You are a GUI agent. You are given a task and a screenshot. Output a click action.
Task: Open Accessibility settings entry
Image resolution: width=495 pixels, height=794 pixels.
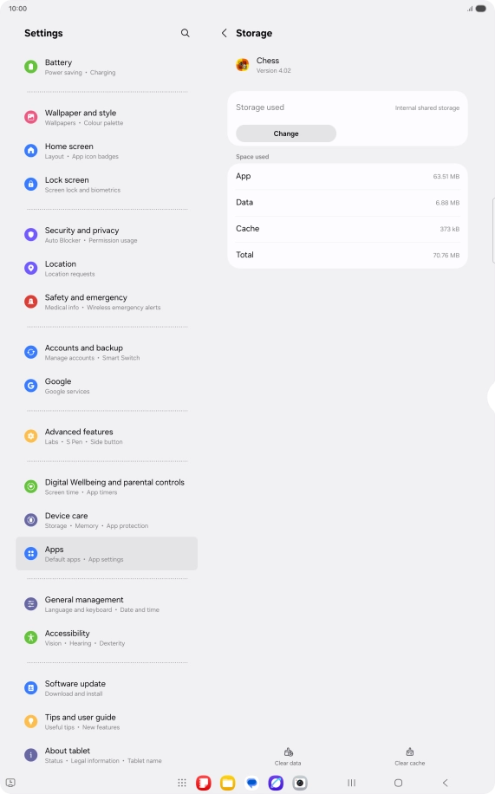tap(107, 637)
